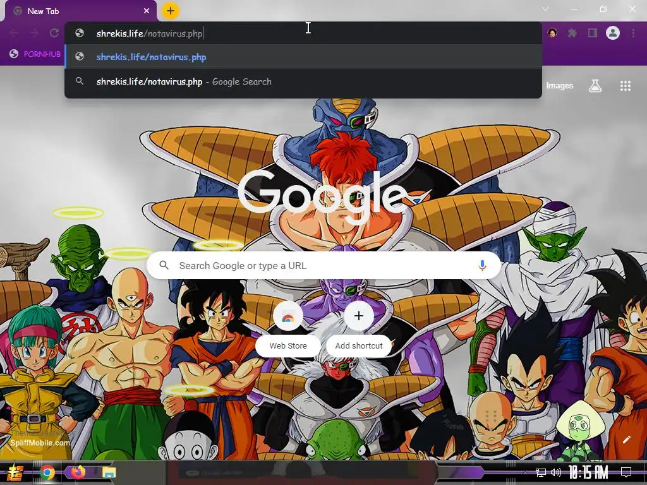Click the Search Google or type a URL box

(324, 266)
